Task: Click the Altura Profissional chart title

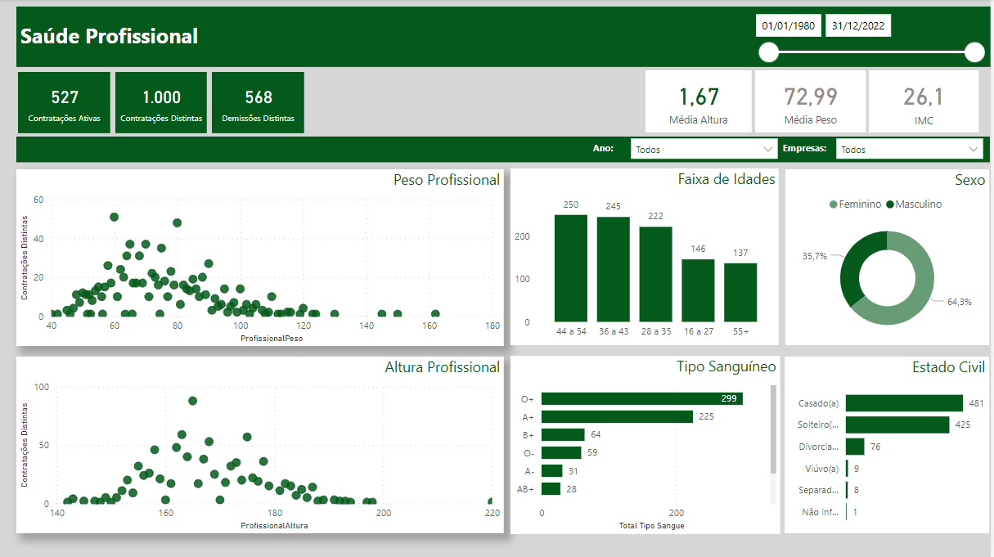Action: pyautogui.click(x=442, y=367)
